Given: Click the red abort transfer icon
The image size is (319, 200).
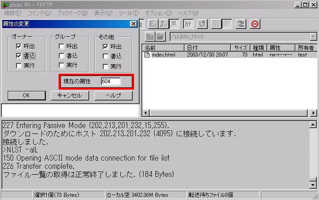Looking at the screenshot, I should (x=255, y=24).
